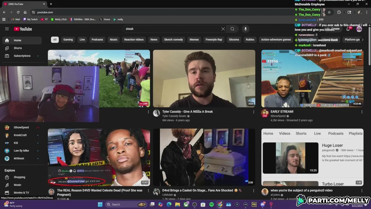Open the IShowSpeed EARLY STREAM thumbnail
This screenshot has height=209, width=371.
click(x=312, y=78)
